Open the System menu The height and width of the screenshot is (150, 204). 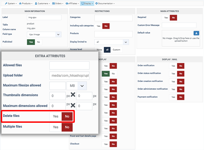click(11, 4)
